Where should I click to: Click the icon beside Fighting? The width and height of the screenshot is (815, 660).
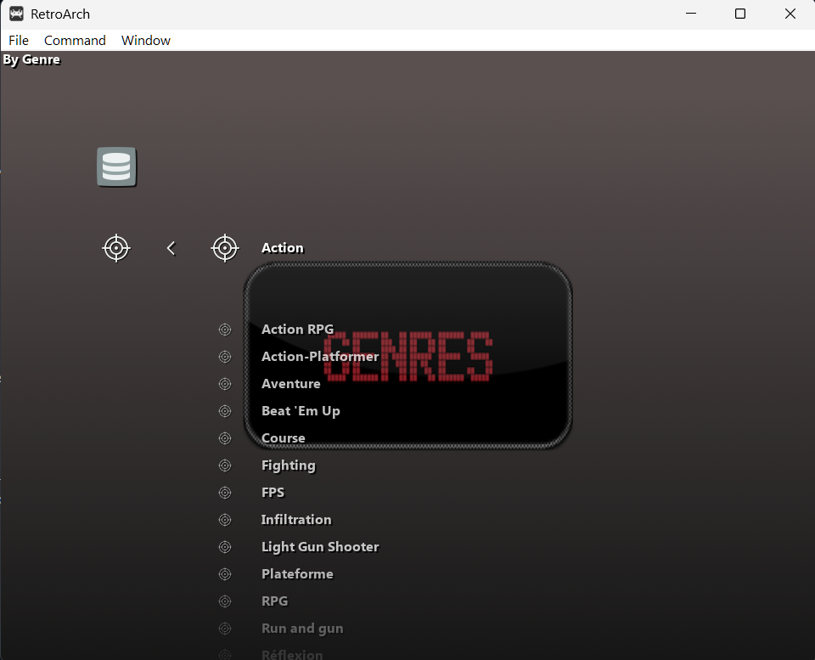coord(225,465)
